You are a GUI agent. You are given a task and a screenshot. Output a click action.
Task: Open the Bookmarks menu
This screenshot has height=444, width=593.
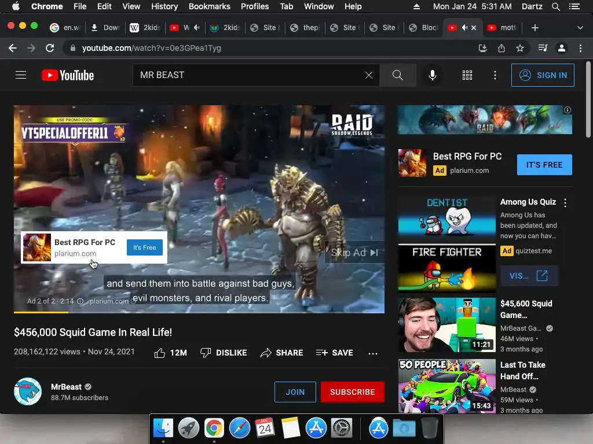(x=209, y=6)
